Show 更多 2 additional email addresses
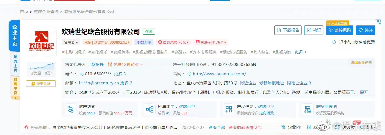385x135 pixels. pyautogui.click(x=126, y=83)
